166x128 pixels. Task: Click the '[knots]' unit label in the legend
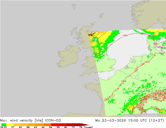(x=88, y=127)
